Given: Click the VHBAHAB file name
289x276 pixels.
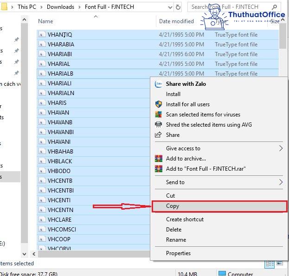Looking at the screenshot, I should pyautogui.click(x=60, y=151).
